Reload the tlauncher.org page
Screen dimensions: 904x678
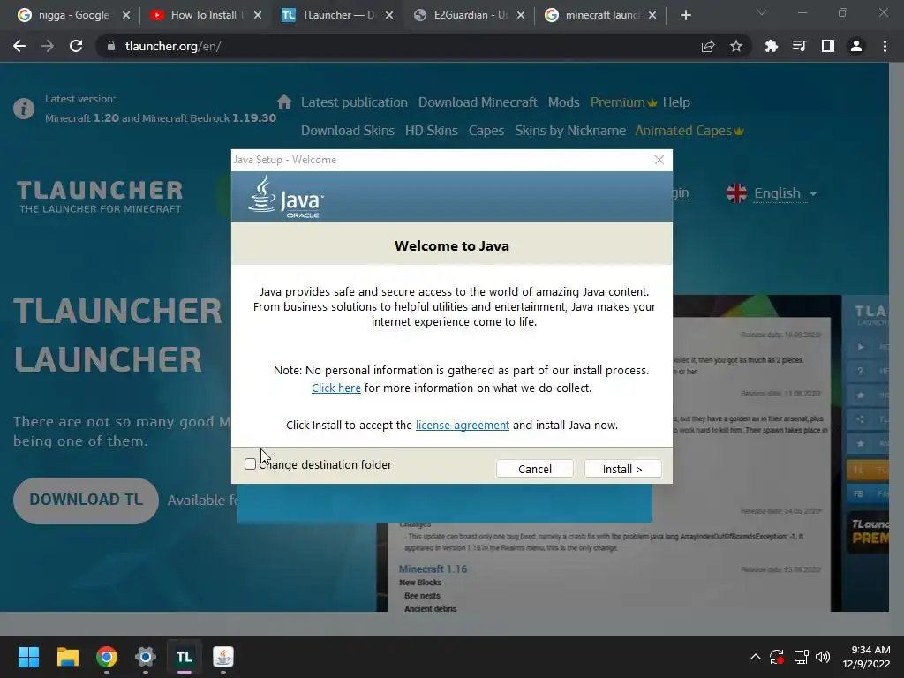76,46
